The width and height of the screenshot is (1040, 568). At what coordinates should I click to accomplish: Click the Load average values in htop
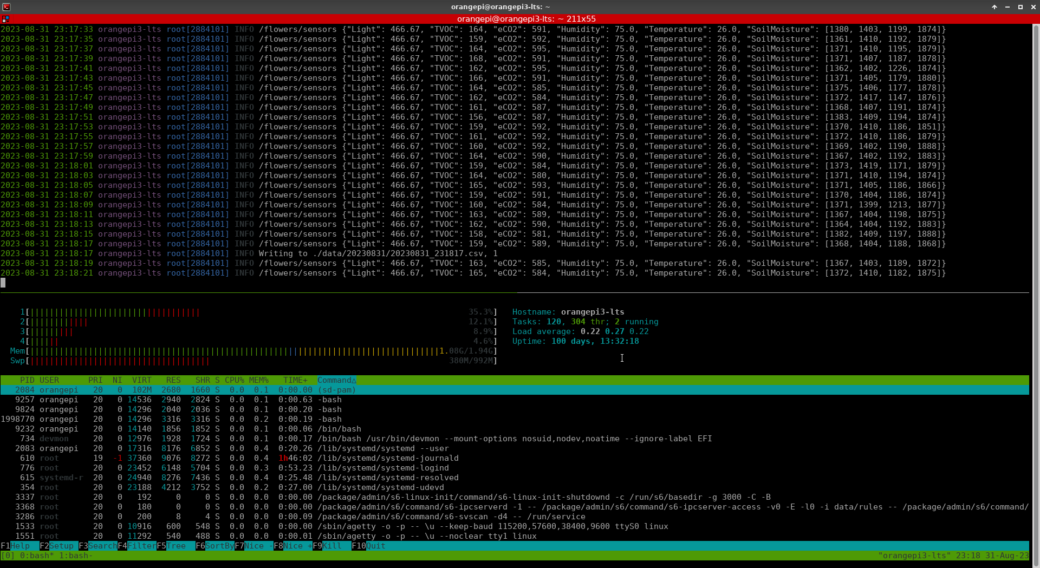click(x=614, y=331)
